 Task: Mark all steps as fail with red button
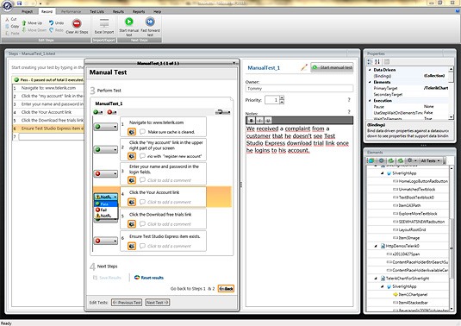(x=112, y=112)
